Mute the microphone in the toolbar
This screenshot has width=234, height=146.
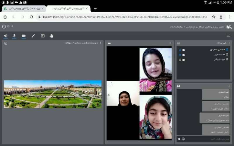[14, 36]
